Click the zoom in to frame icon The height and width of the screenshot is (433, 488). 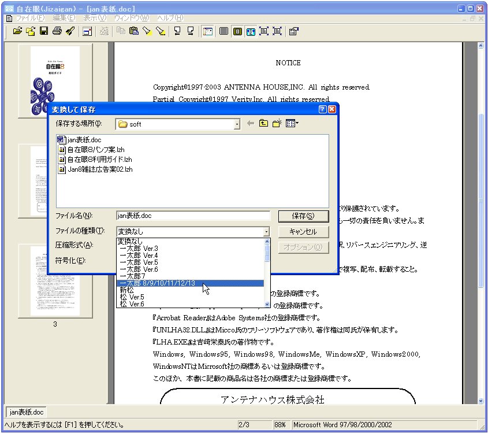coord(263,31)
